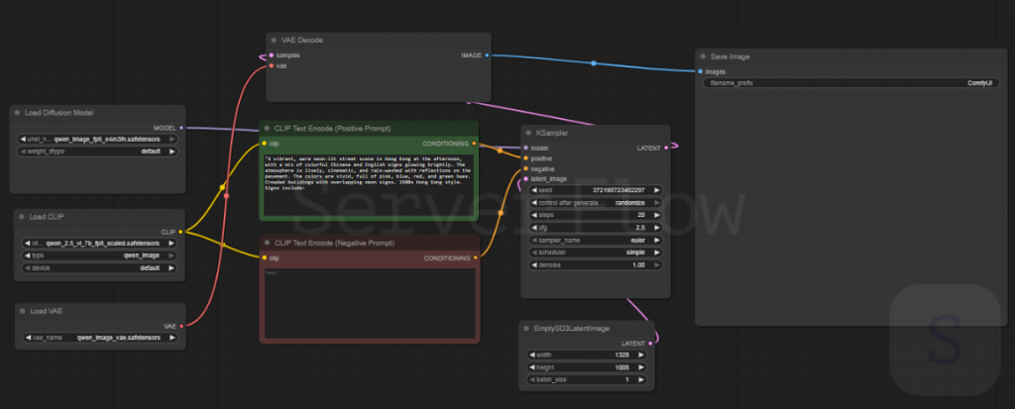Screen dimensions: 1015x409
Task: Increase batch_size with its right arrow
Action: pos(641,380)
